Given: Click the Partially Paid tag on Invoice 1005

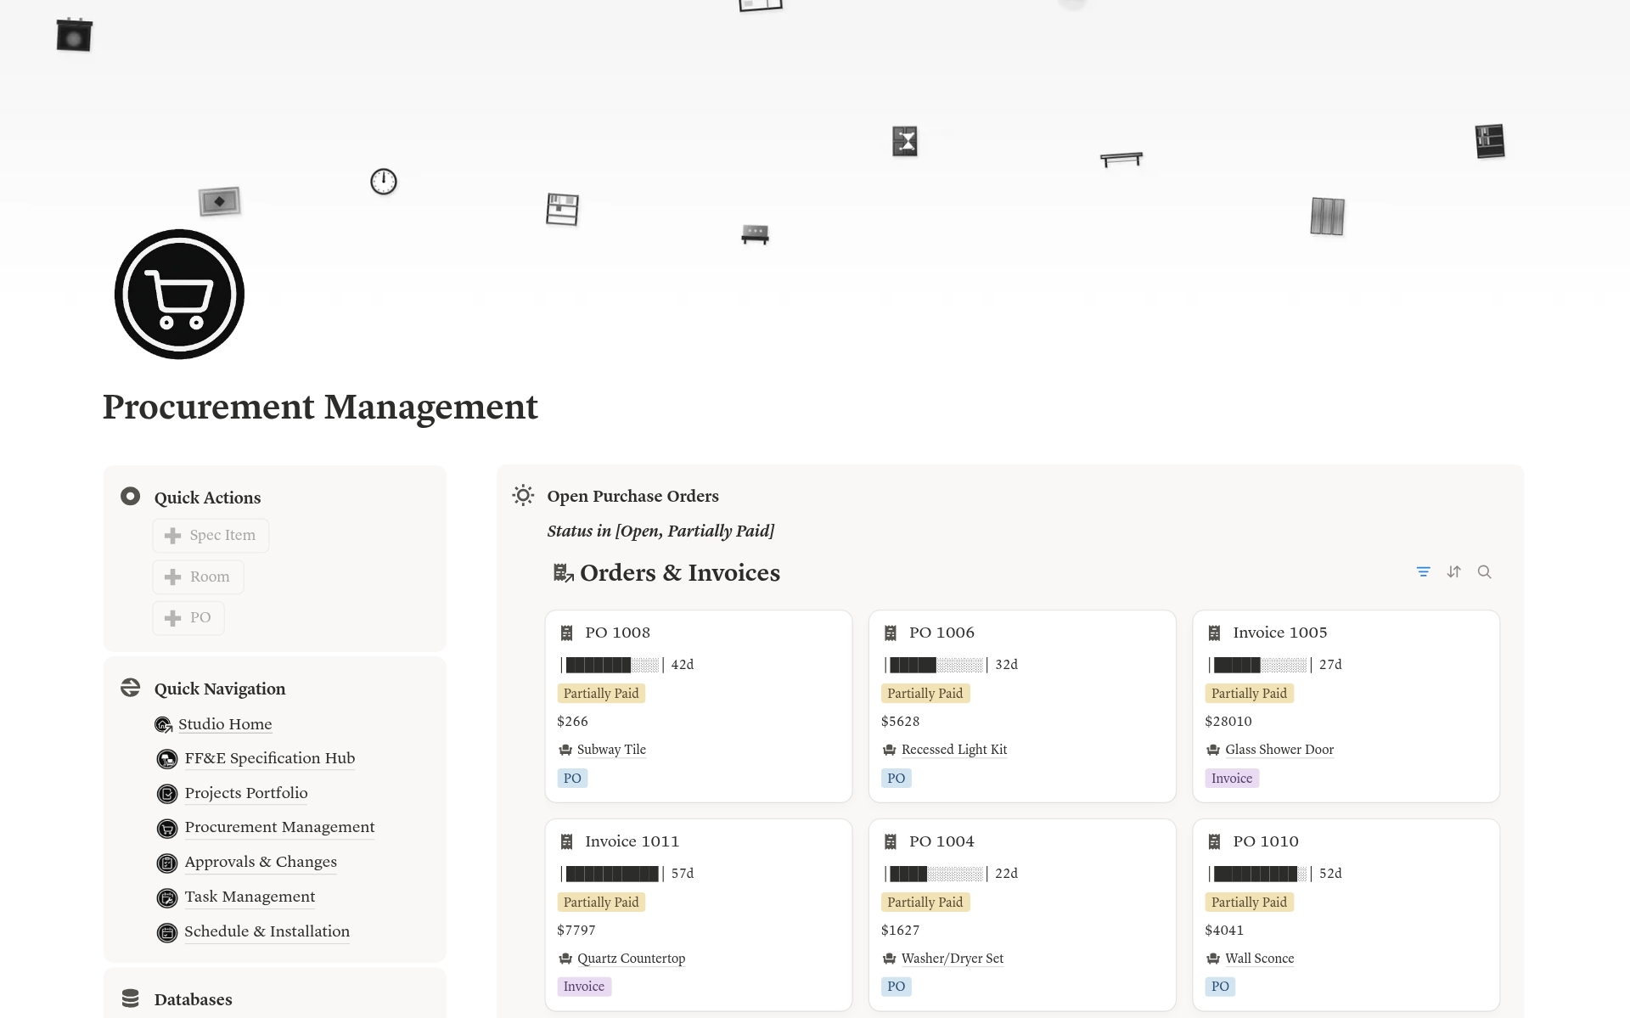Looking at the screenshot, I should tap(1249, 693).
